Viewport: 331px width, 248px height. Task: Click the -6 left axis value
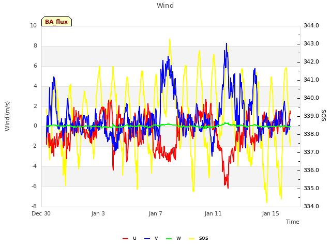(34, 186)
